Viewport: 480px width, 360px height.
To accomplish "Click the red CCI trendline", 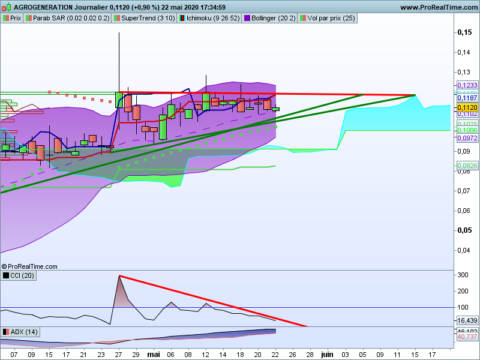I will (x=214, y=301).
